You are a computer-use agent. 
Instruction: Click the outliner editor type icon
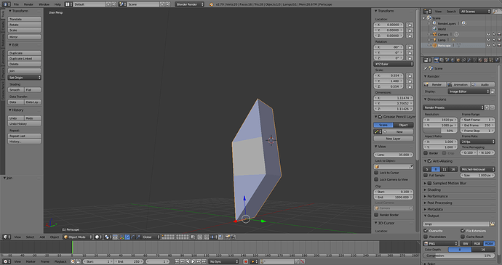point(426,11)
